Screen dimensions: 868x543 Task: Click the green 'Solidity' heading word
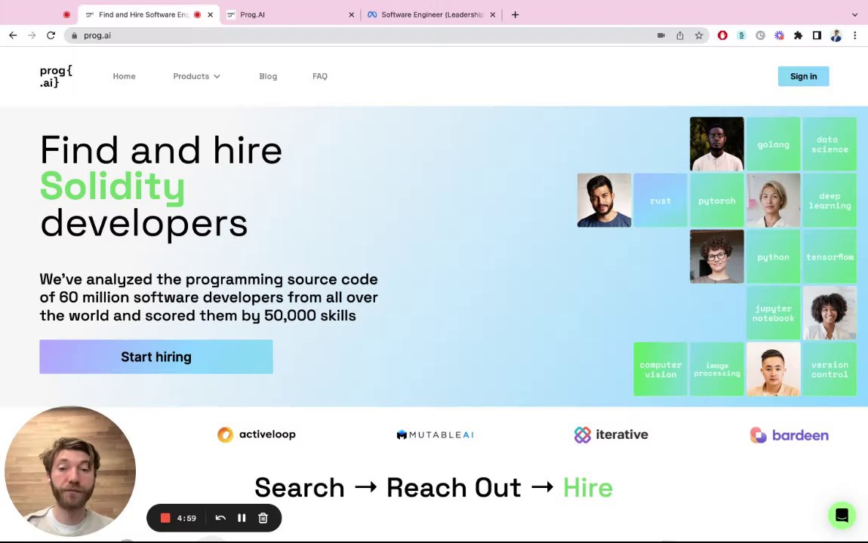[x=112, y=187]
